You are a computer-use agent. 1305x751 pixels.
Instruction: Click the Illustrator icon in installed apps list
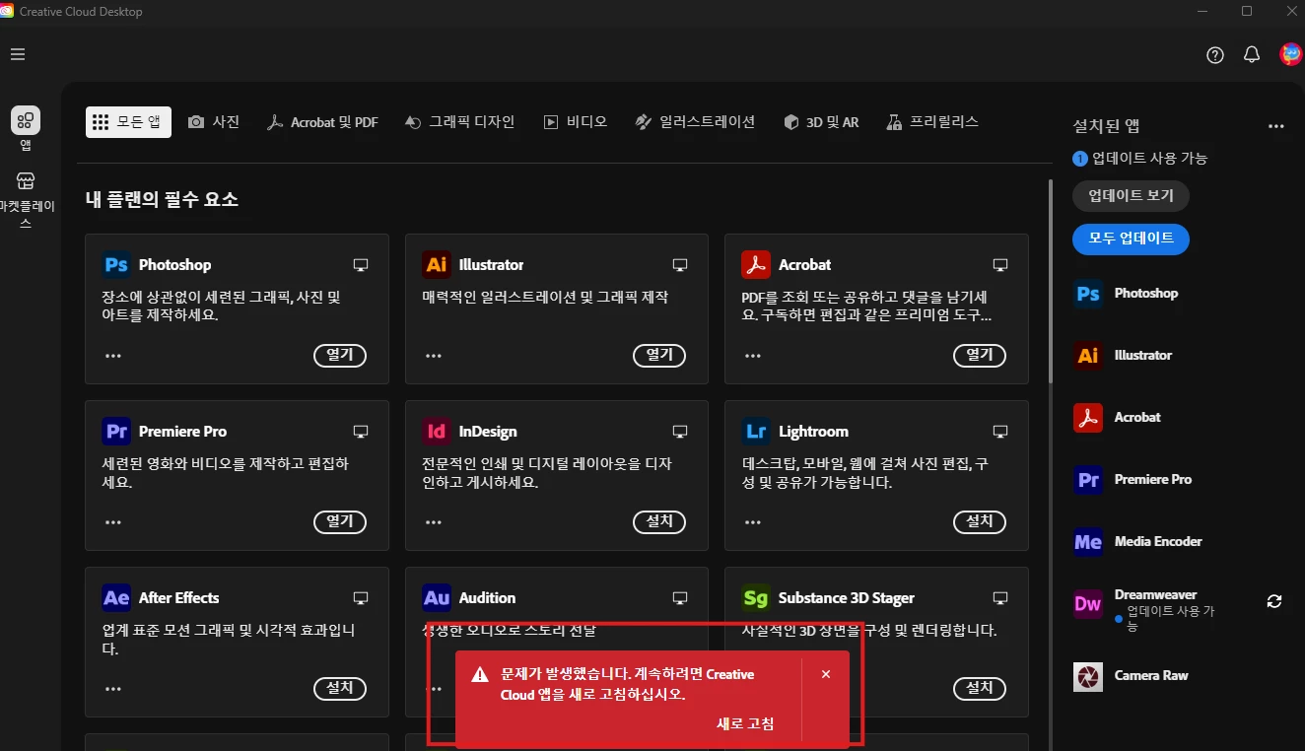click(x=1088, y=355)
